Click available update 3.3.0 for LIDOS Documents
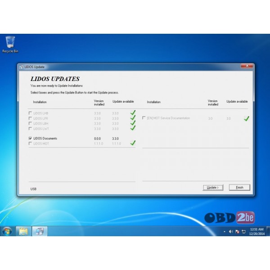Image resolution: width=270 pixels, height=270 pixels. 115,139
